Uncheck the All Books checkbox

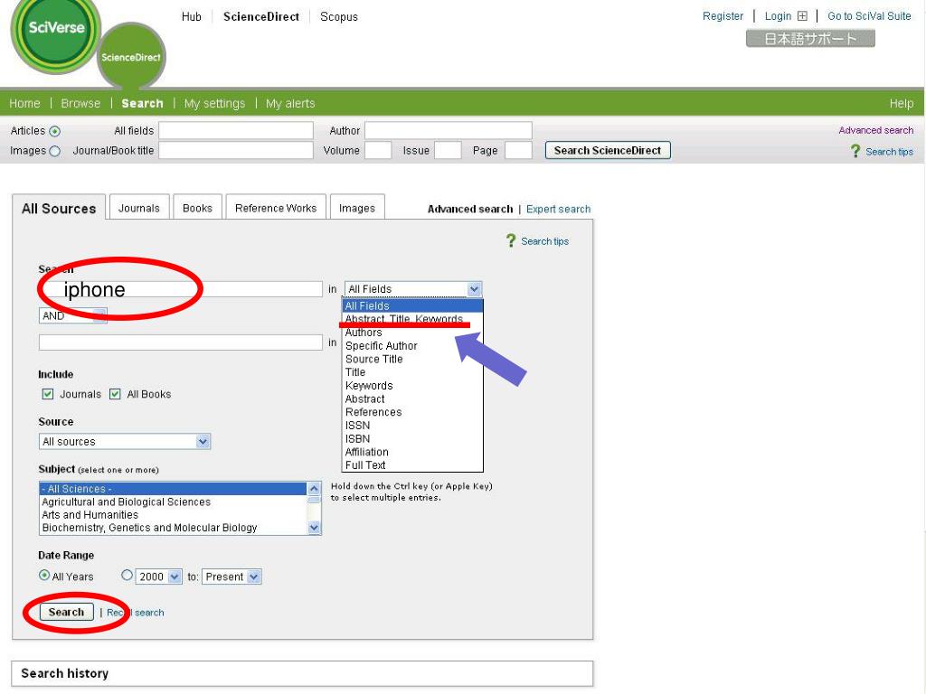point(115,394)
